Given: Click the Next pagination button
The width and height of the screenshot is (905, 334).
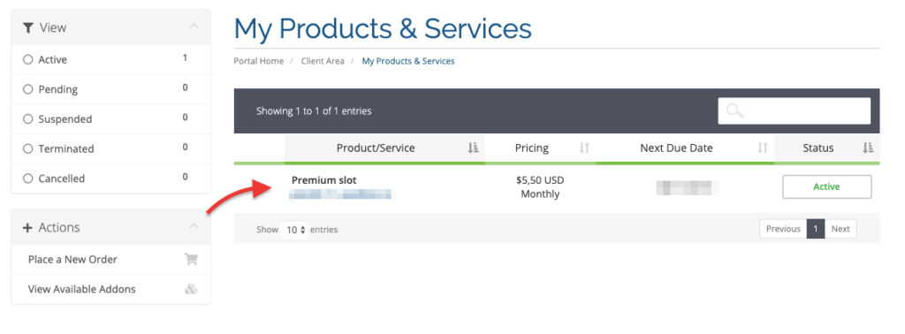Looking at the screenshot, I should (x=840, y=229).
